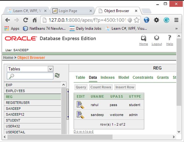The image size is (184, 142).
Task: Click the Help question mark icon
Action: [169, 38]
